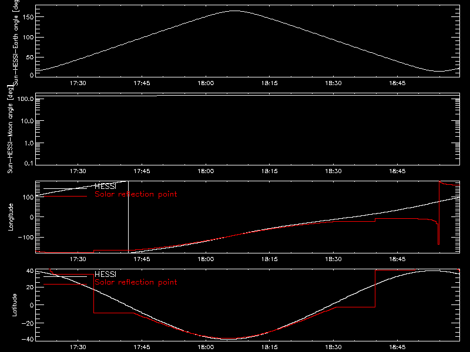This screenshot has width=470, height=352.
Task: Click the 17:30 time label under Moon angle plot
Action: pyautogui.click(x=78, y=171)
